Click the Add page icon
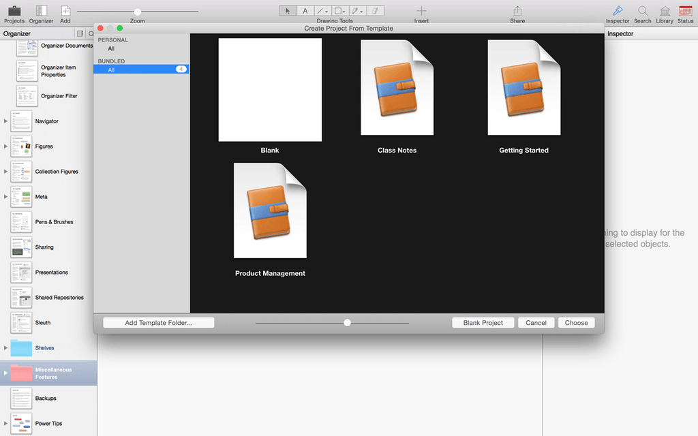Image resolution: width=698 pixels, height=436 pixels. click(x=65, y=11)
